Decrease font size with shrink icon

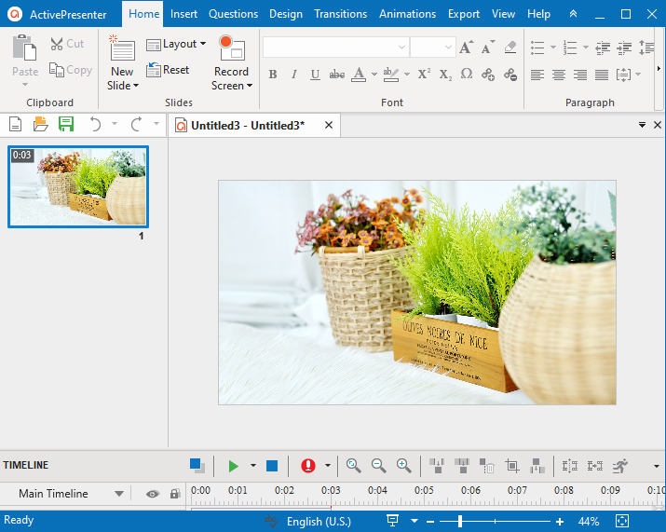(x=488, y=48)
